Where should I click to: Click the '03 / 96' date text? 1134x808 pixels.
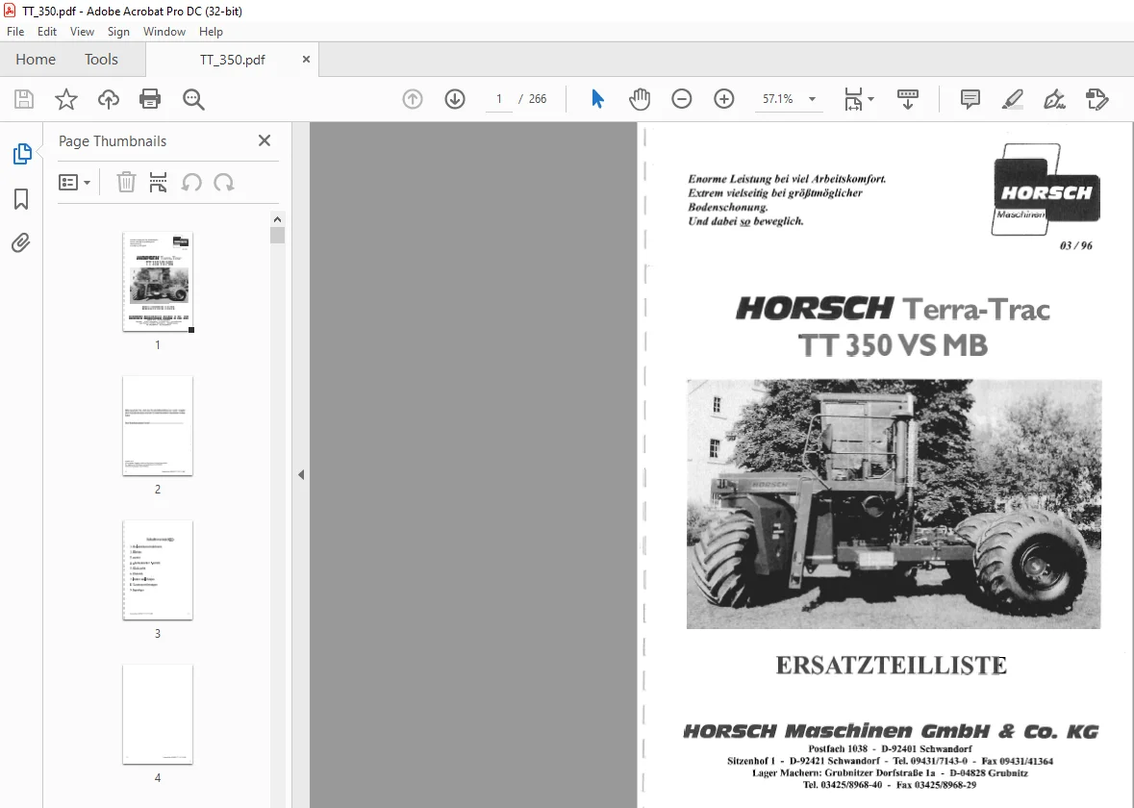1075,245
